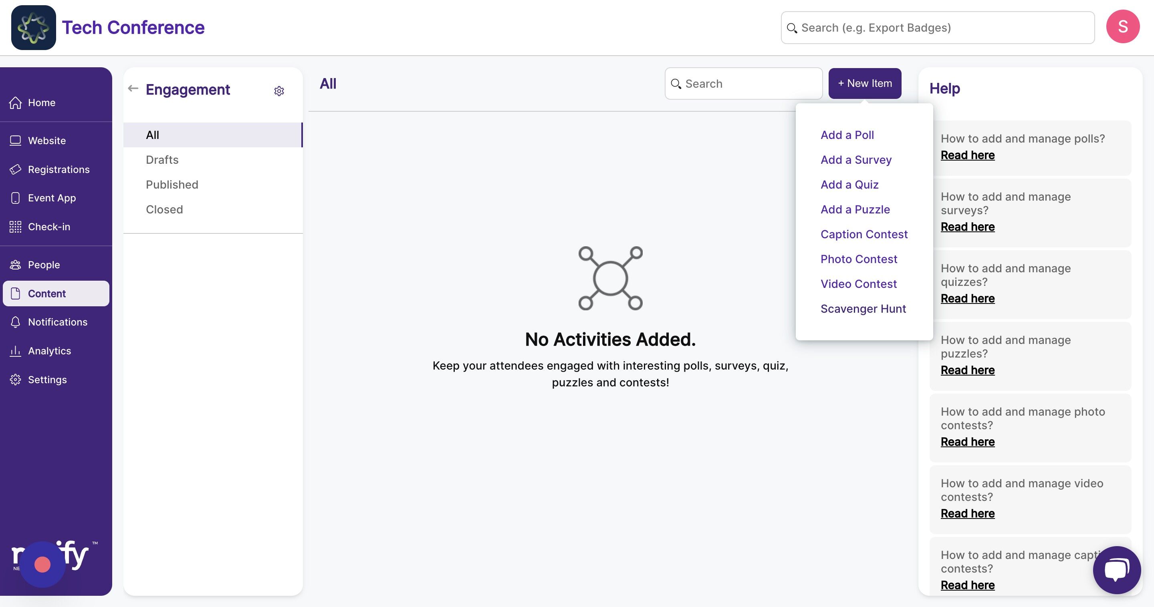The height and width of the screenshot is (607, 1154).
Task: Click the user avatar S icon
Action: [x=1123, y=27]
